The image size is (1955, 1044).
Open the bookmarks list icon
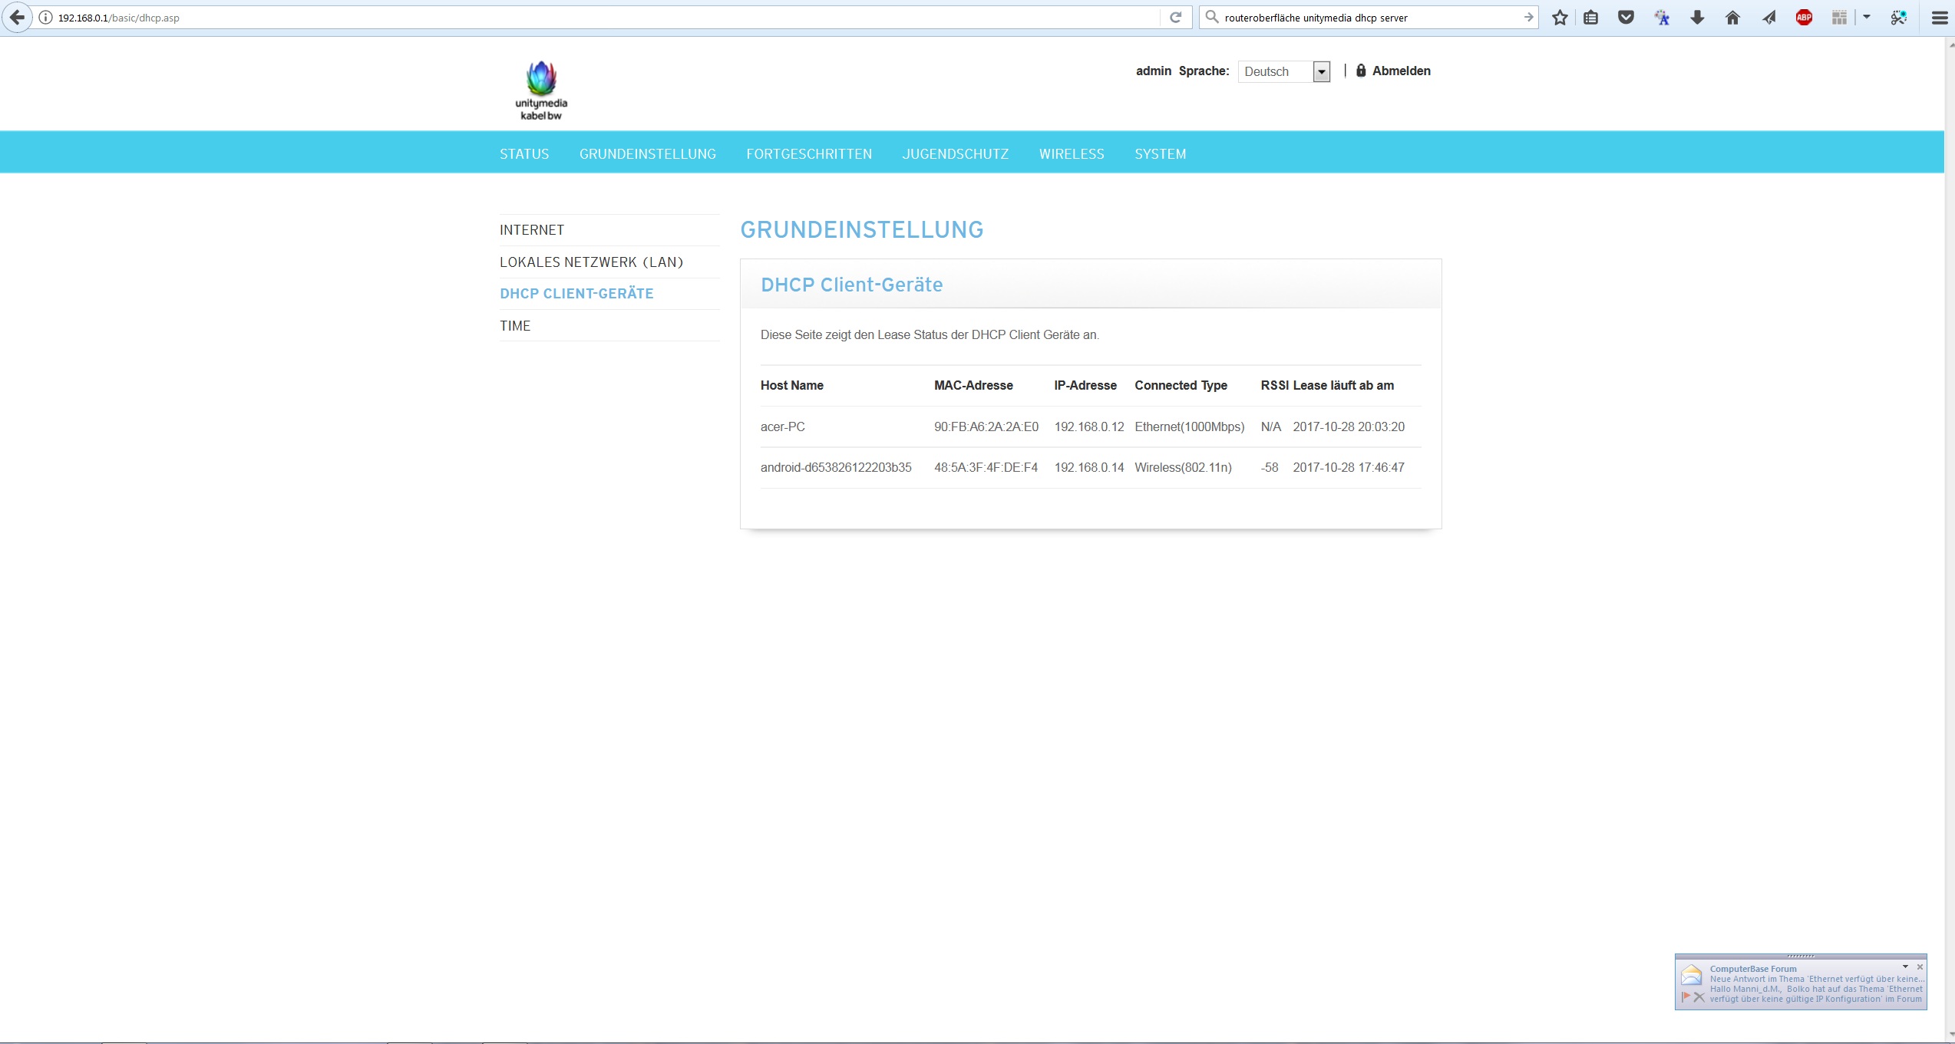tap(1591, 18)
